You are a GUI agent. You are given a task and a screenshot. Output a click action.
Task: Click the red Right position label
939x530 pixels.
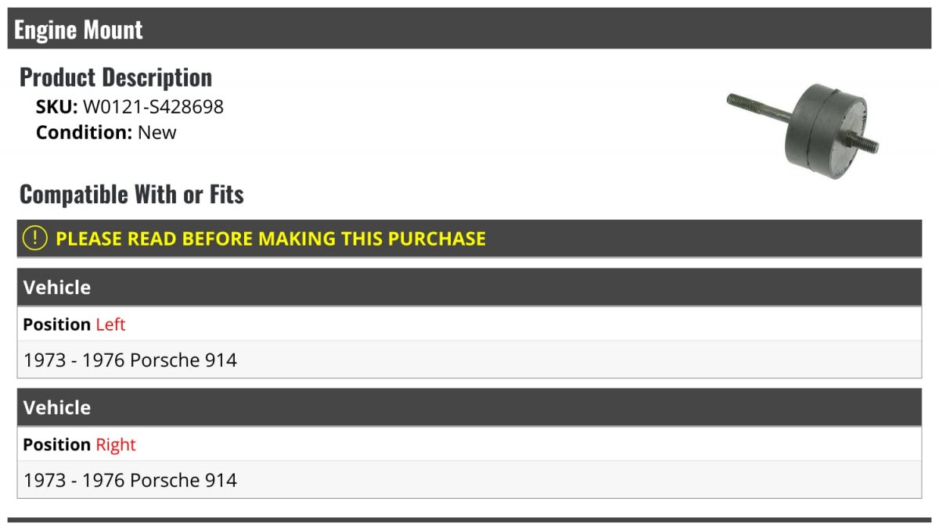coord(116,445)
